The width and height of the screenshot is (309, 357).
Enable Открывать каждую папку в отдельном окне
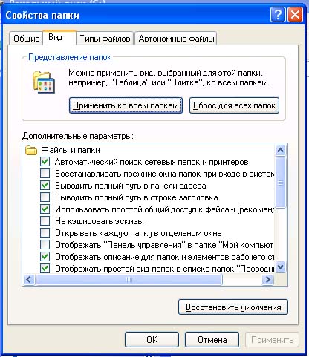tap(45, 233)
